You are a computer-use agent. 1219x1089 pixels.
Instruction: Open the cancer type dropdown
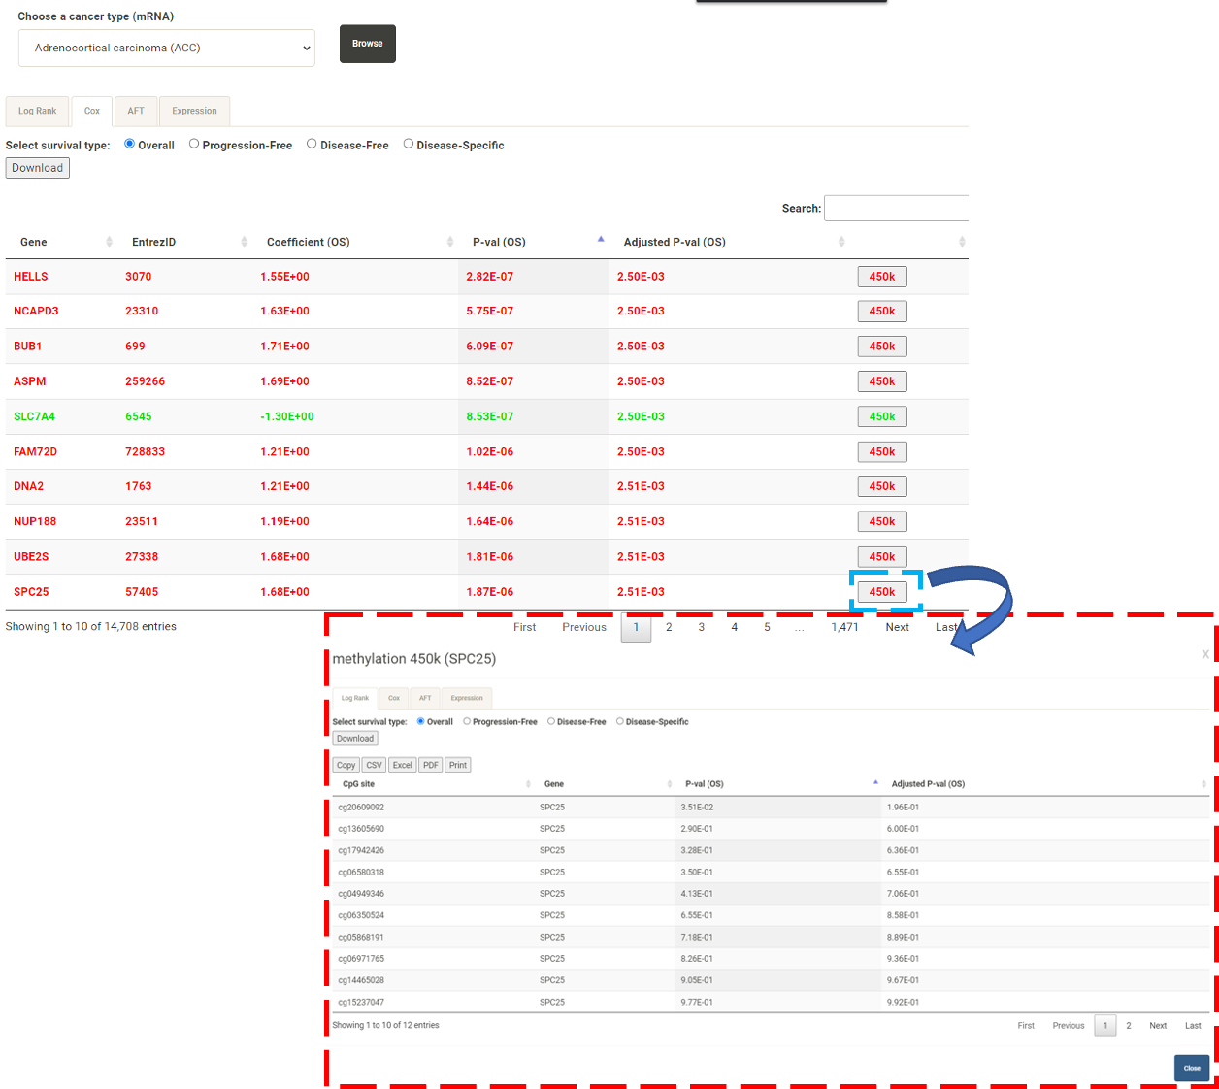tap(167, 48)
